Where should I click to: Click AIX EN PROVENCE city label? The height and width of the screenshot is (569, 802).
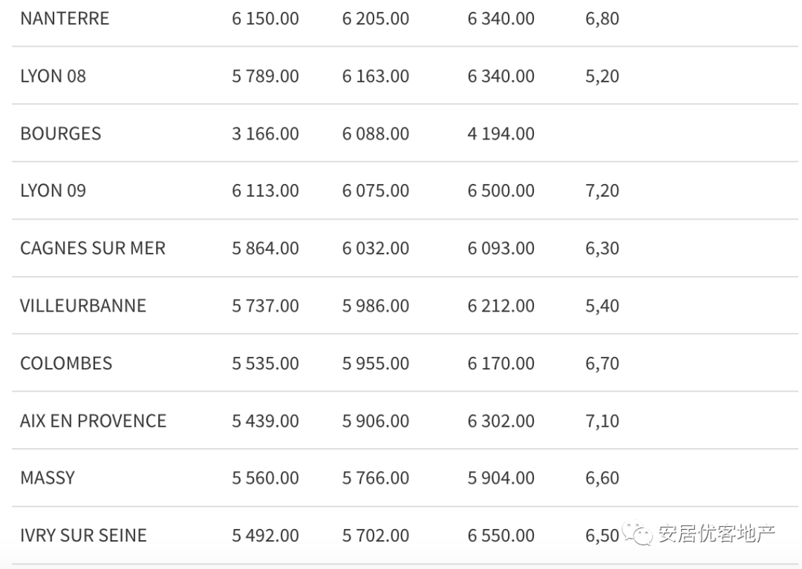click(93, 421)
